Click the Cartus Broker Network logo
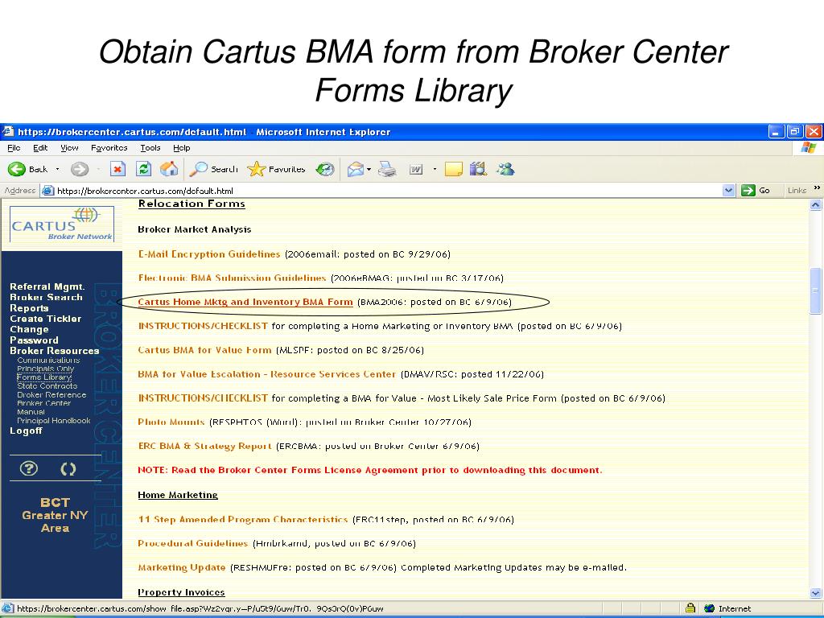The height and width of the screenshot is (618, 824). (x=61, y=224)
